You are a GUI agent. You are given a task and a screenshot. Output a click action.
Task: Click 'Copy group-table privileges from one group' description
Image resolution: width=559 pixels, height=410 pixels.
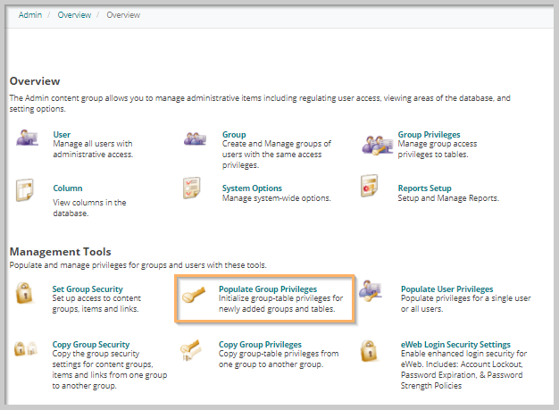click(279, 359)
